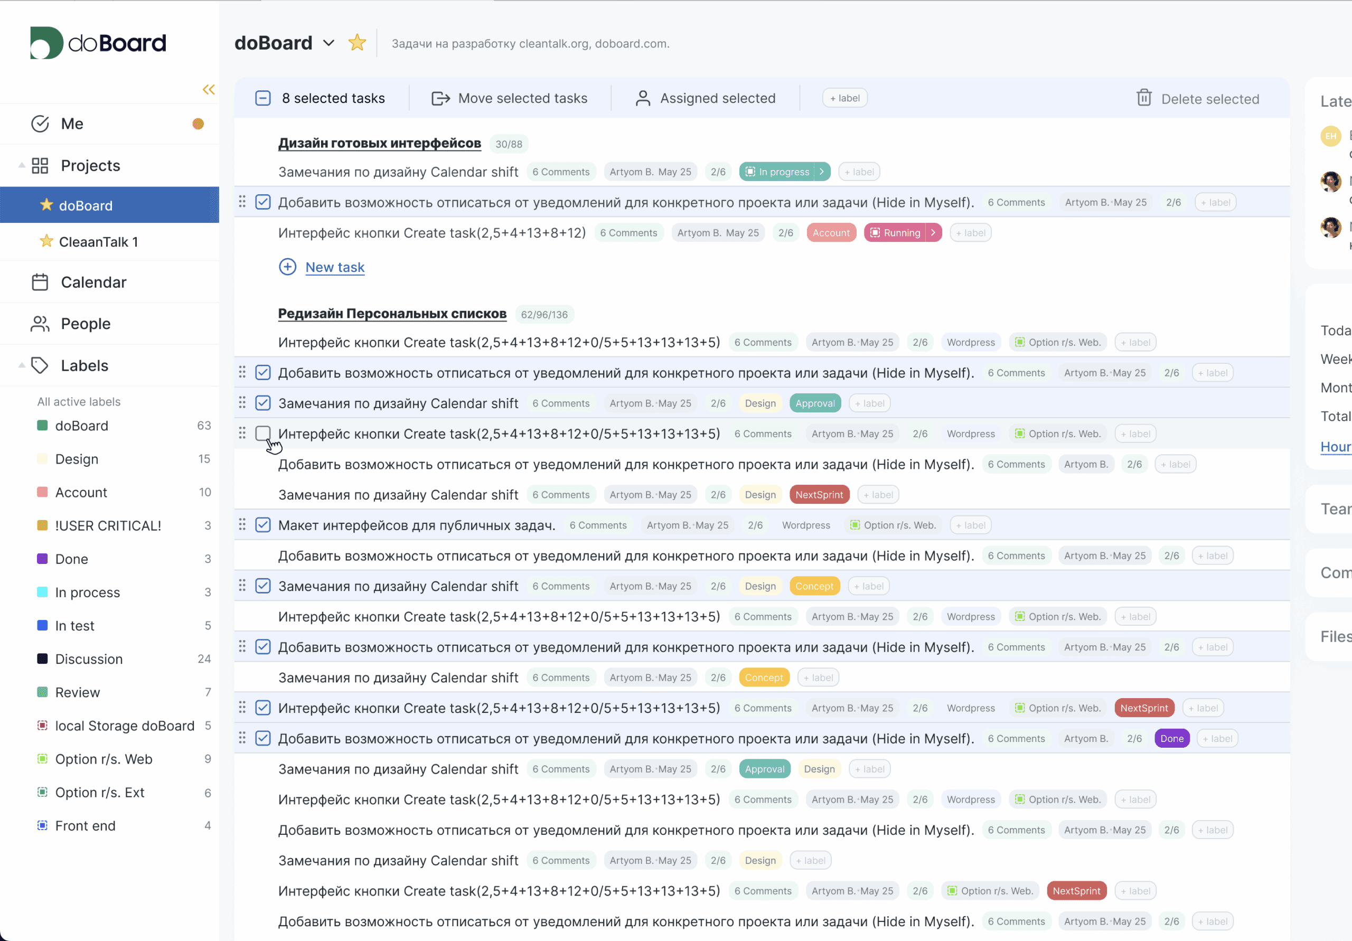Image resolution: width=1352 pixels, height=941 pixels.
Task: Uncheck the Макет интерфейсов task checkbox
Action: point(262,525)
